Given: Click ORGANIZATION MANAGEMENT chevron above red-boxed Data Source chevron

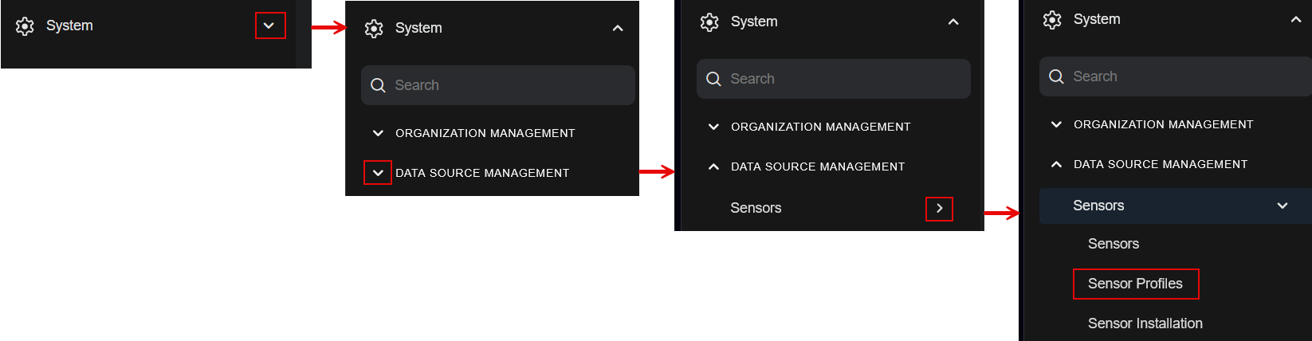Looking at the screenshot, I should 378,133.
